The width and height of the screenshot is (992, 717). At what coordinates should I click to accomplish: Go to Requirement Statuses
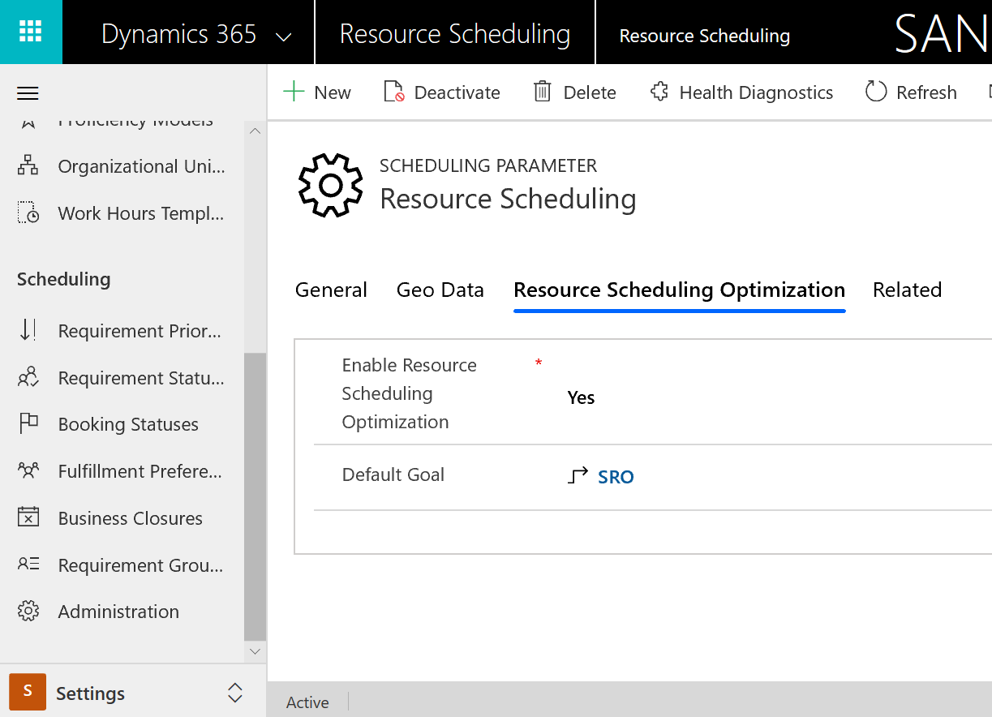142,378
